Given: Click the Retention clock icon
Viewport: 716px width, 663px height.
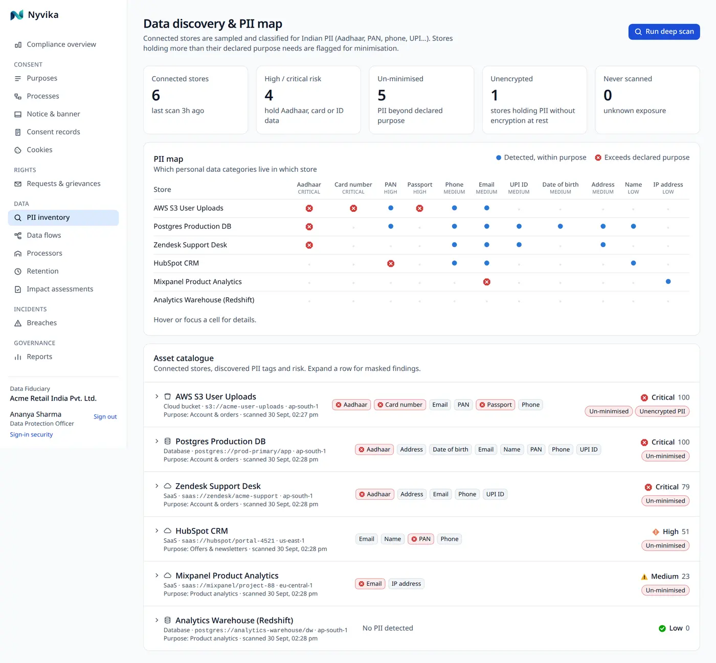Looking at the screenshot, I should point(18,271).
